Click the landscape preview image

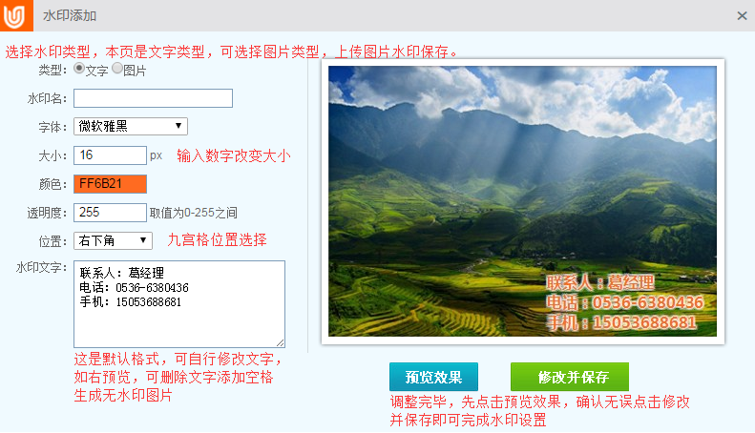(x=522, y=201)
